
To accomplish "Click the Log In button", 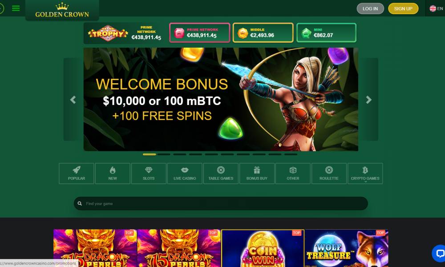I will [370, 8].
